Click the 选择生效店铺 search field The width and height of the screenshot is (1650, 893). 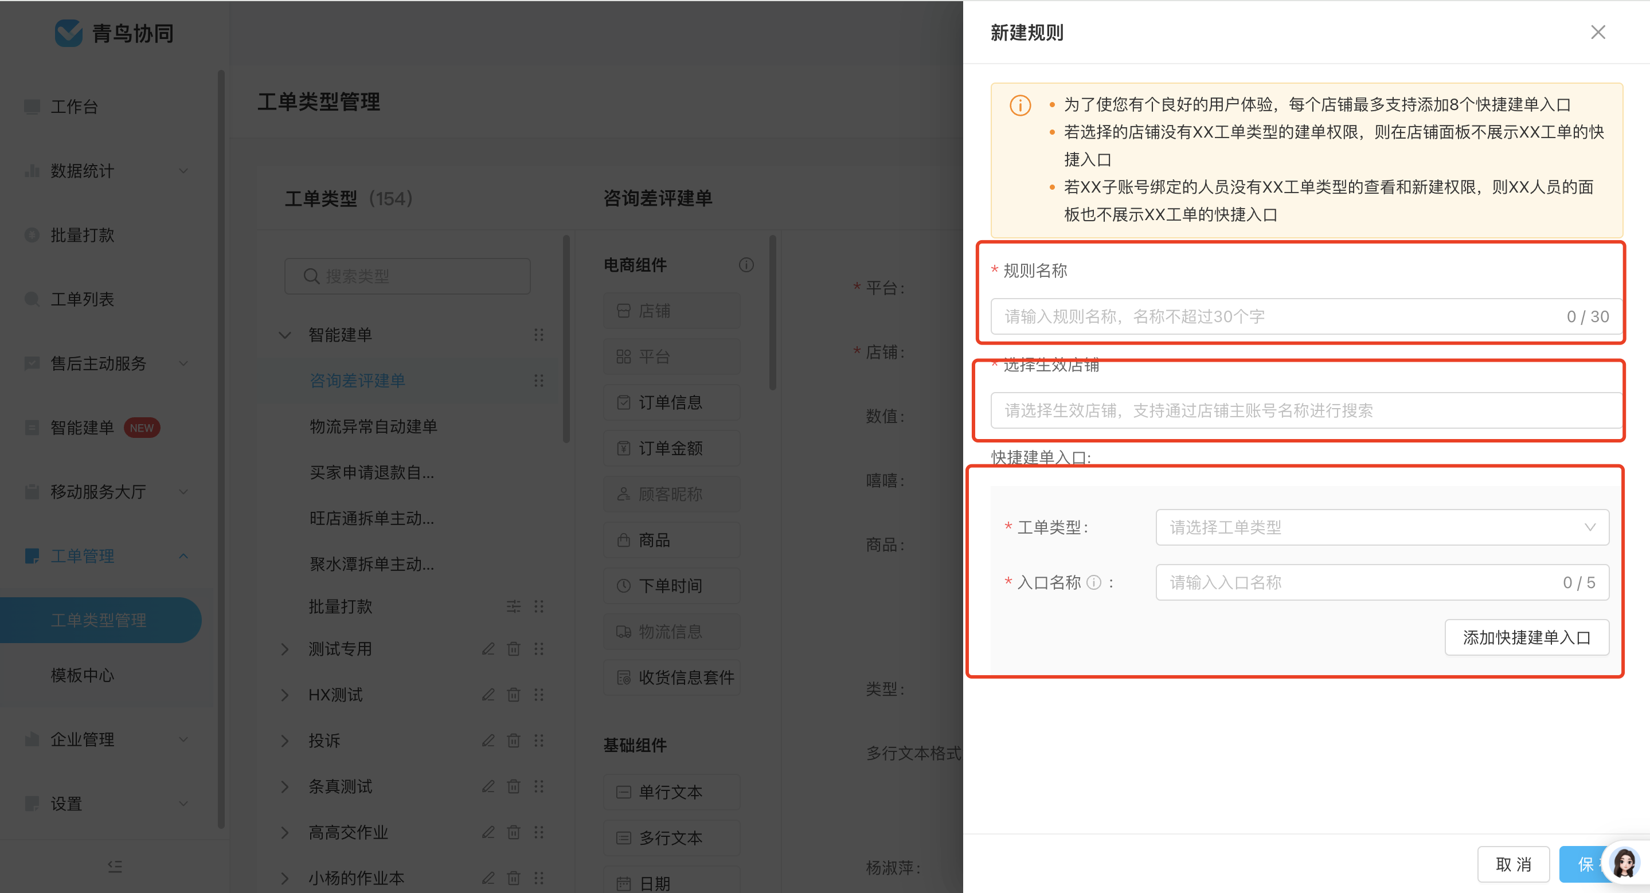pyautogui.click(x=1306, y=410)
